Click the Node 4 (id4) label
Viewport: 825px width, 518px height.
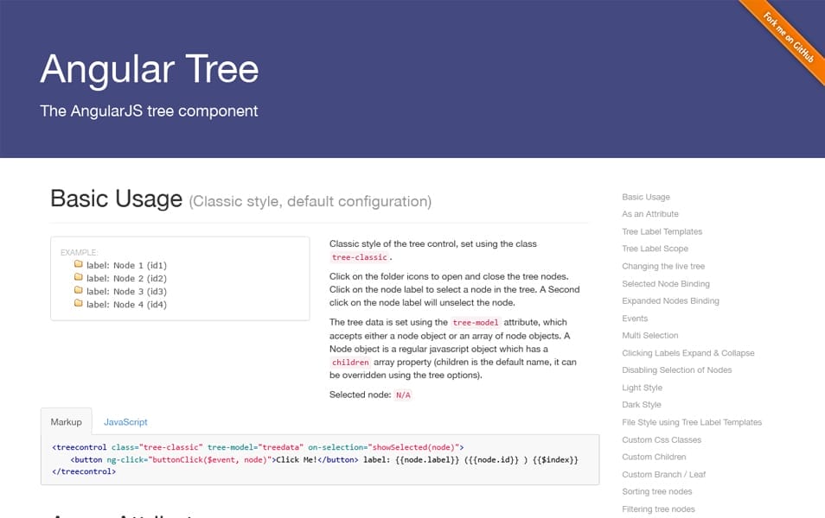point(126,304)
